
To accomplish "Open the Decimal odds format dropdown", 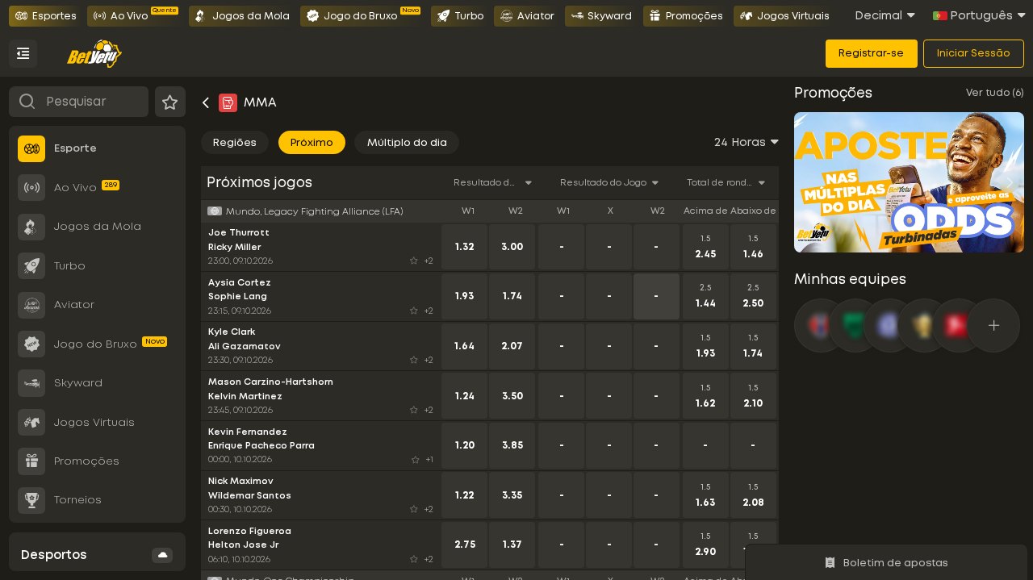I will point(885,15).
